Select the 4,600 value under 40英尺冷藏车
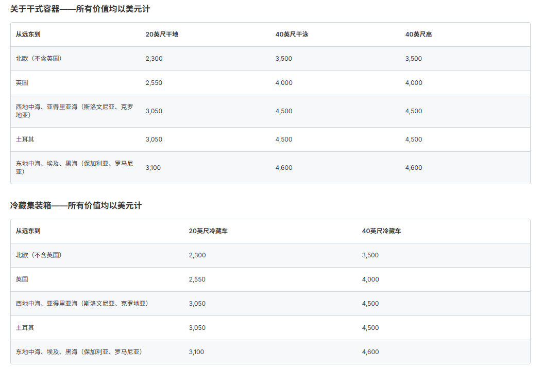 pyautogui.click(x=370, y=352)
